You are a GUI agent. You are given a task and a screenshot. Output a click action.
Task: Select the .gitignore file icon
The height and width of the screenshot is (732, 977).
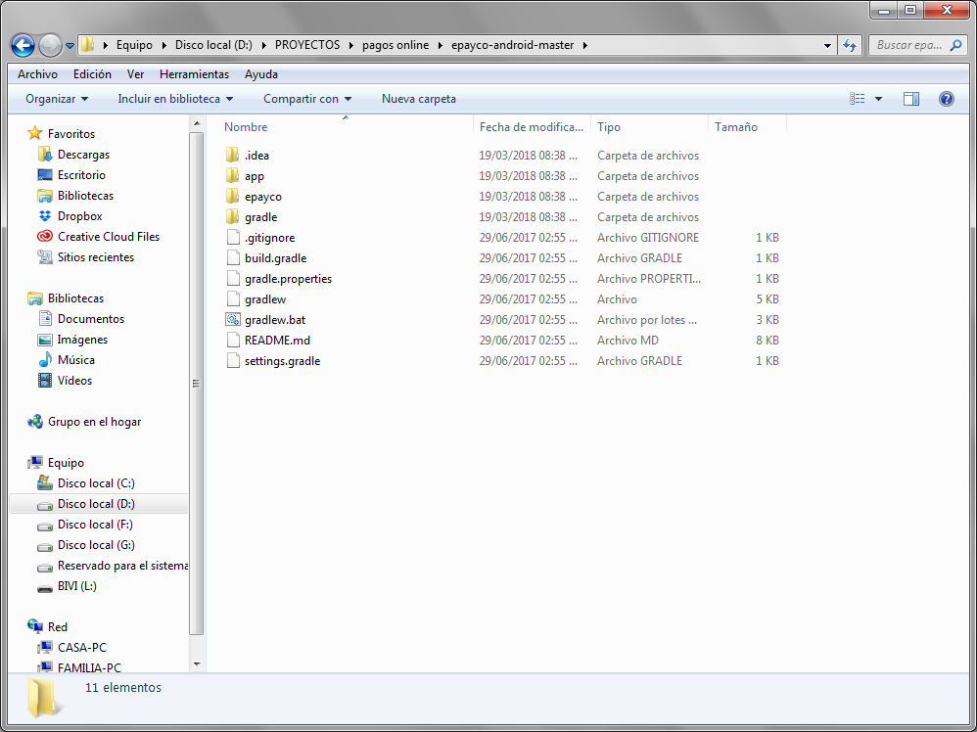233,238
